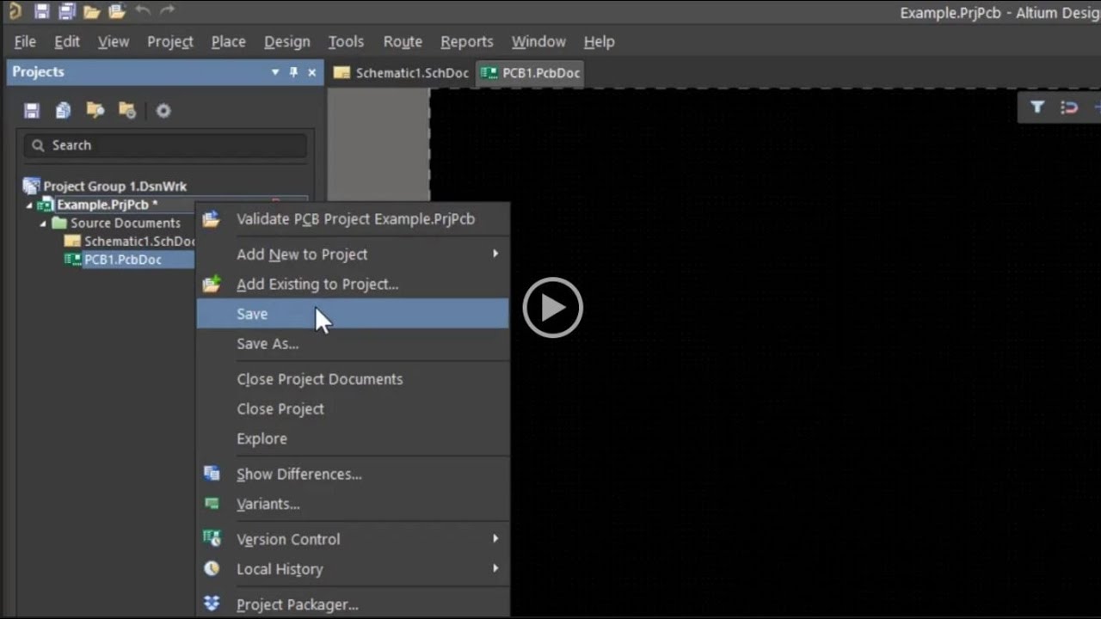The height and width of the screenshot is (619, 1101).
Task: Close the Projects panel
Action: pyautogui.click(x=311, y=72)
